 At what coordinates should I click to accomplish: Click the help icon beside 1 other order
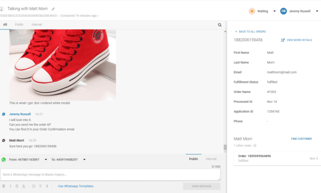255,146
